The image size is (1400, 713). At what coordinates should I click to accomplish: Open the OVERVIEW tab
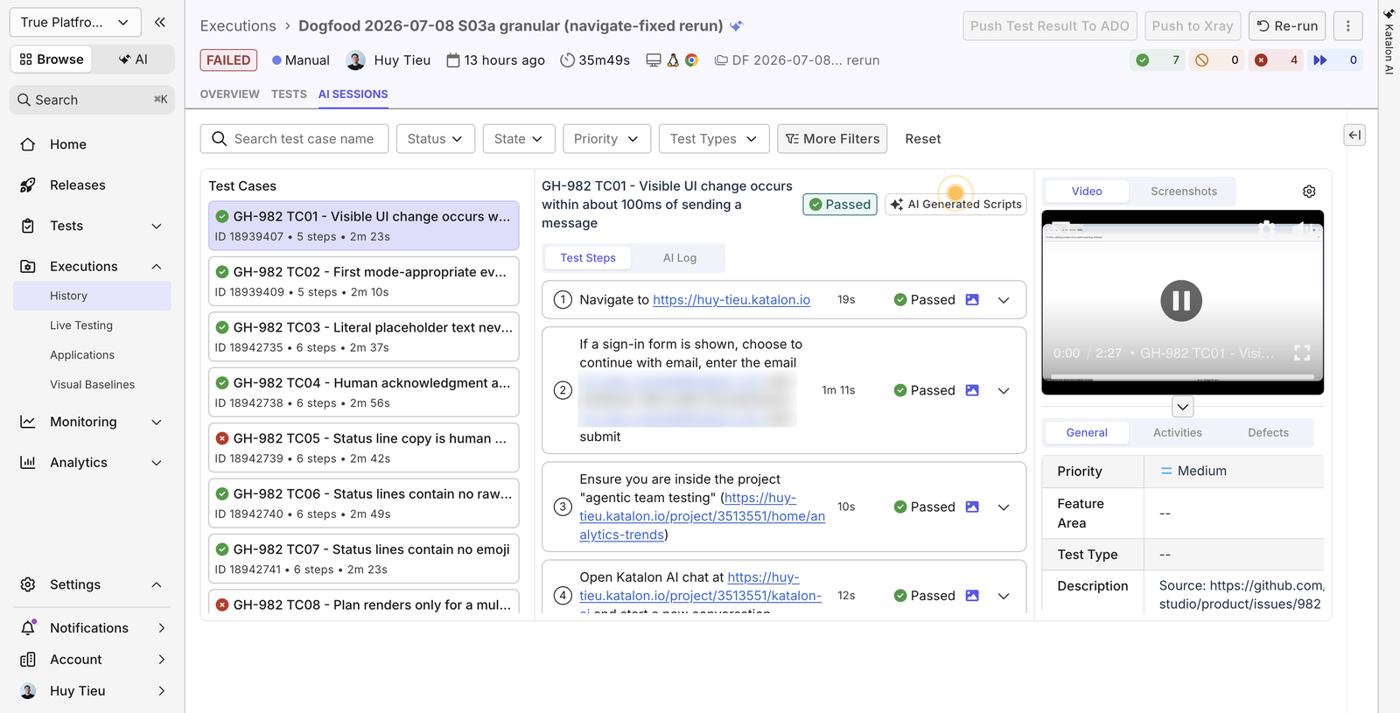(229, 94)
